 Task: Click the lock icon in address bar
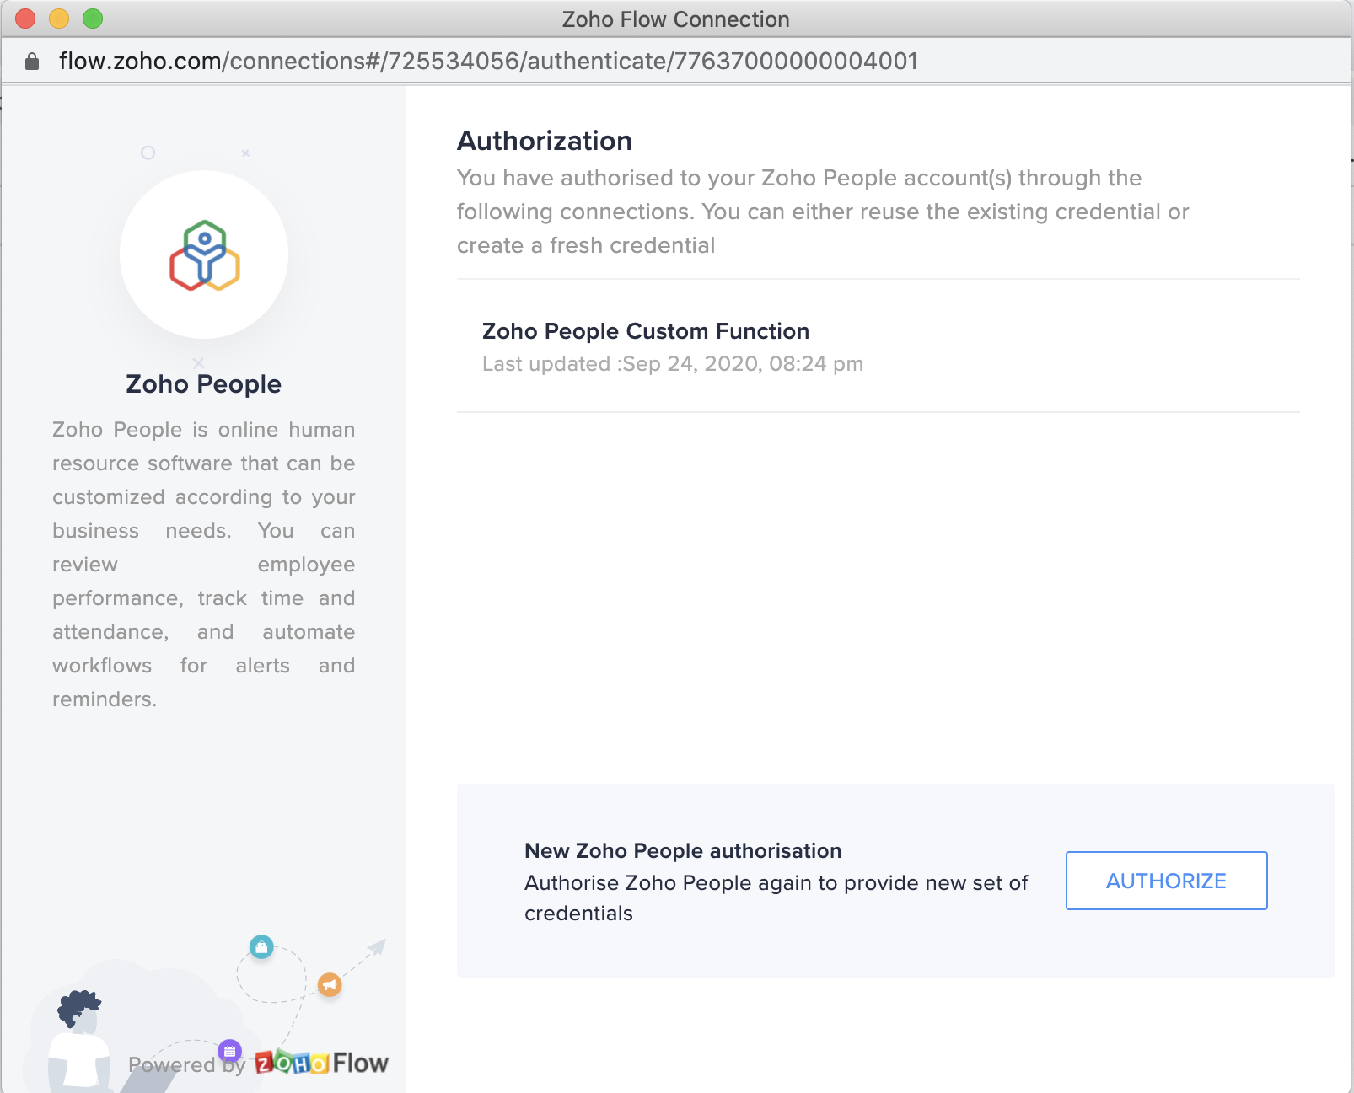(32, 61)
